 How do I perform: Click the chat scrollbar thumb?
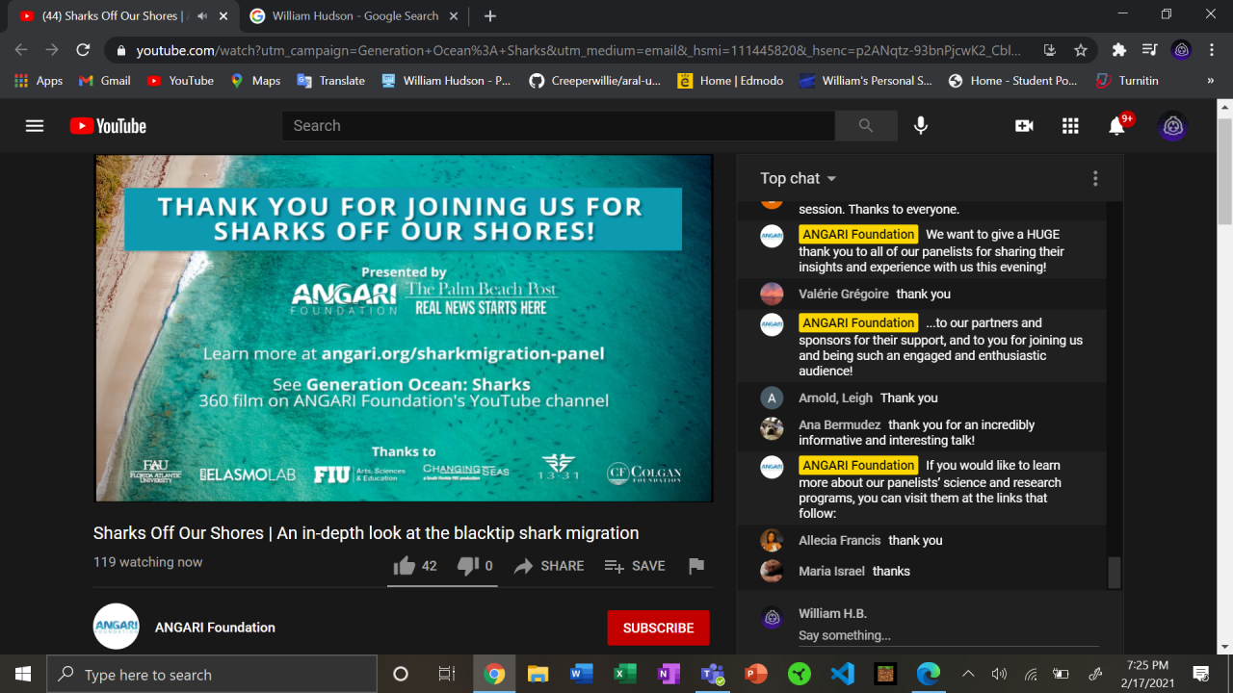pos(1115,573)
